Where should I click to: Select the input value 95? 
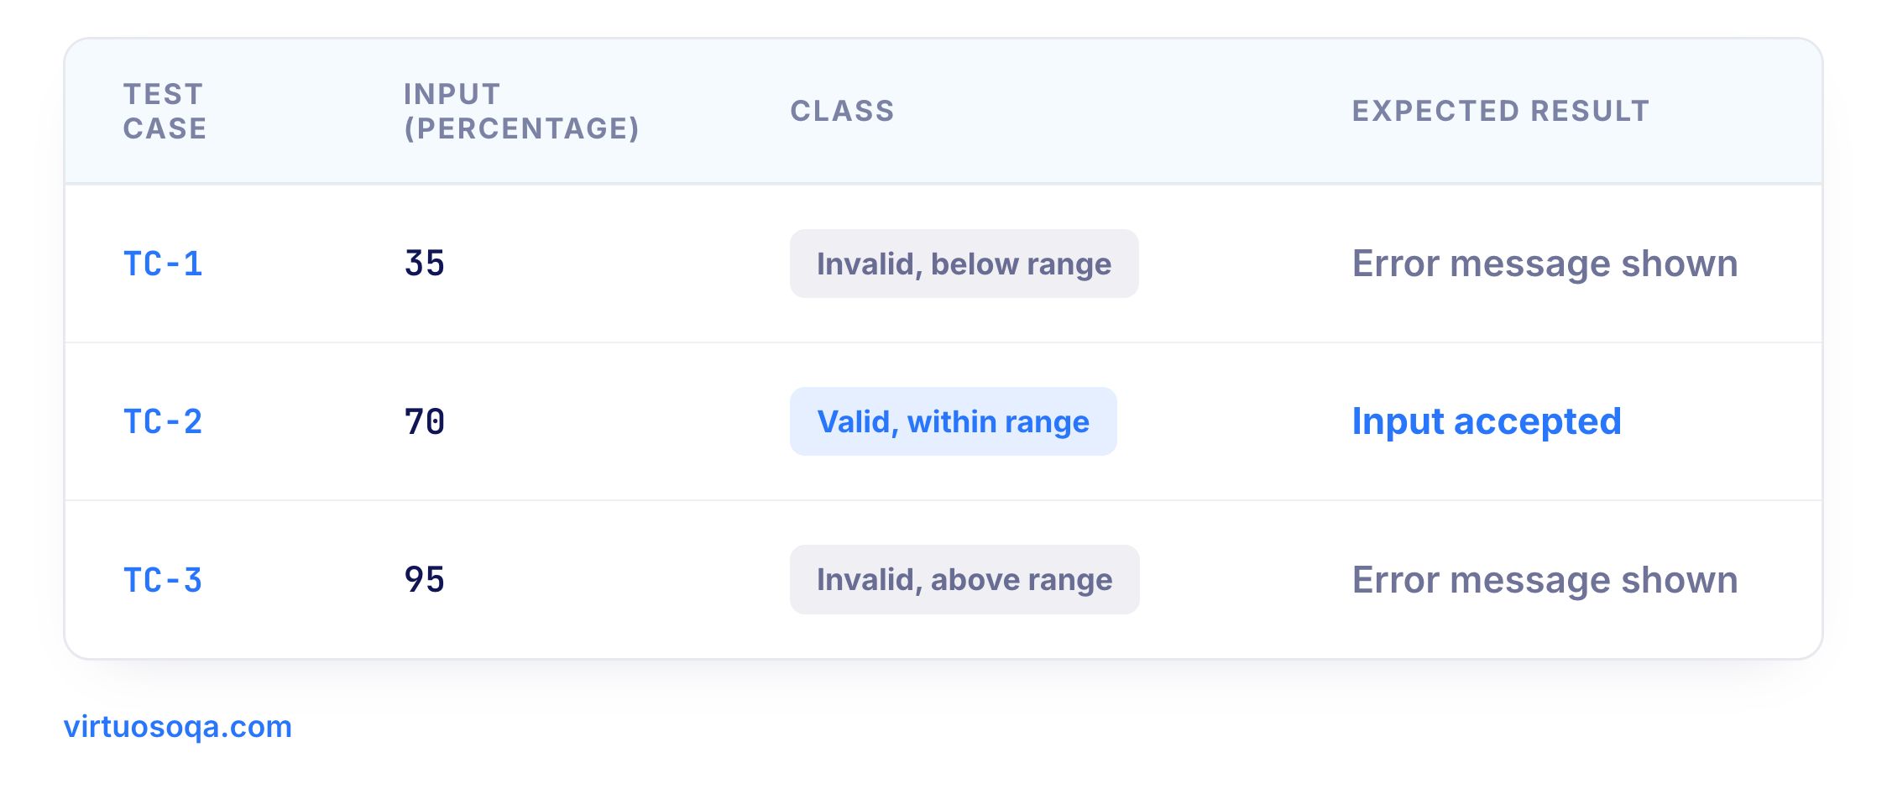[x=425, y=580]
